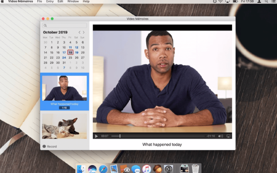Open the Time Machine menu bar icon
The image size is (277, 173).
pyautogui.click(x=215, y=1)
